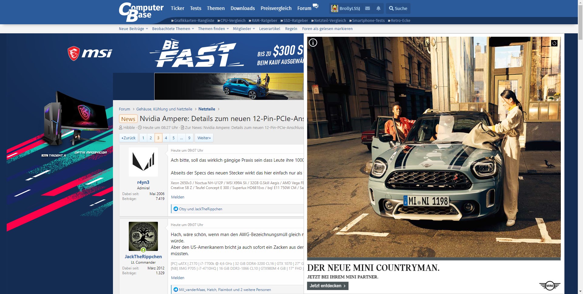
Task: Click Jetzt entdecken button in MINI ad
Action: pos(328,286)
